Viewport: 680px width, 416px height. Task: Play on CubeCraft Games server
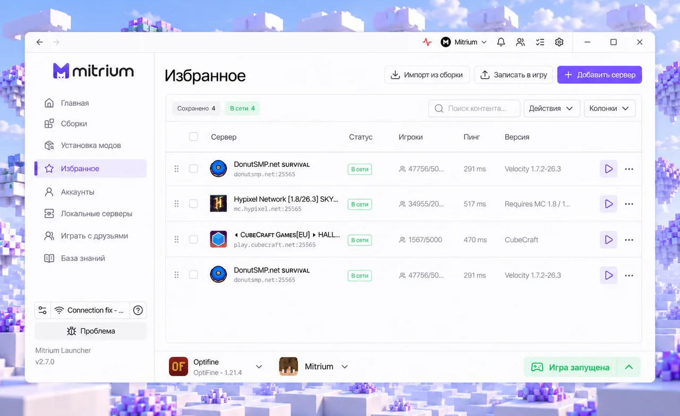(609, 240)
